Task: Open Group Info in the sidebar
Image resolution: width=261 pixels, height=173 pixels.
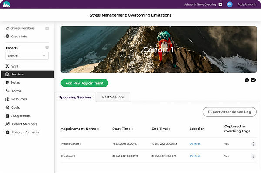Action: coord(19,36)
